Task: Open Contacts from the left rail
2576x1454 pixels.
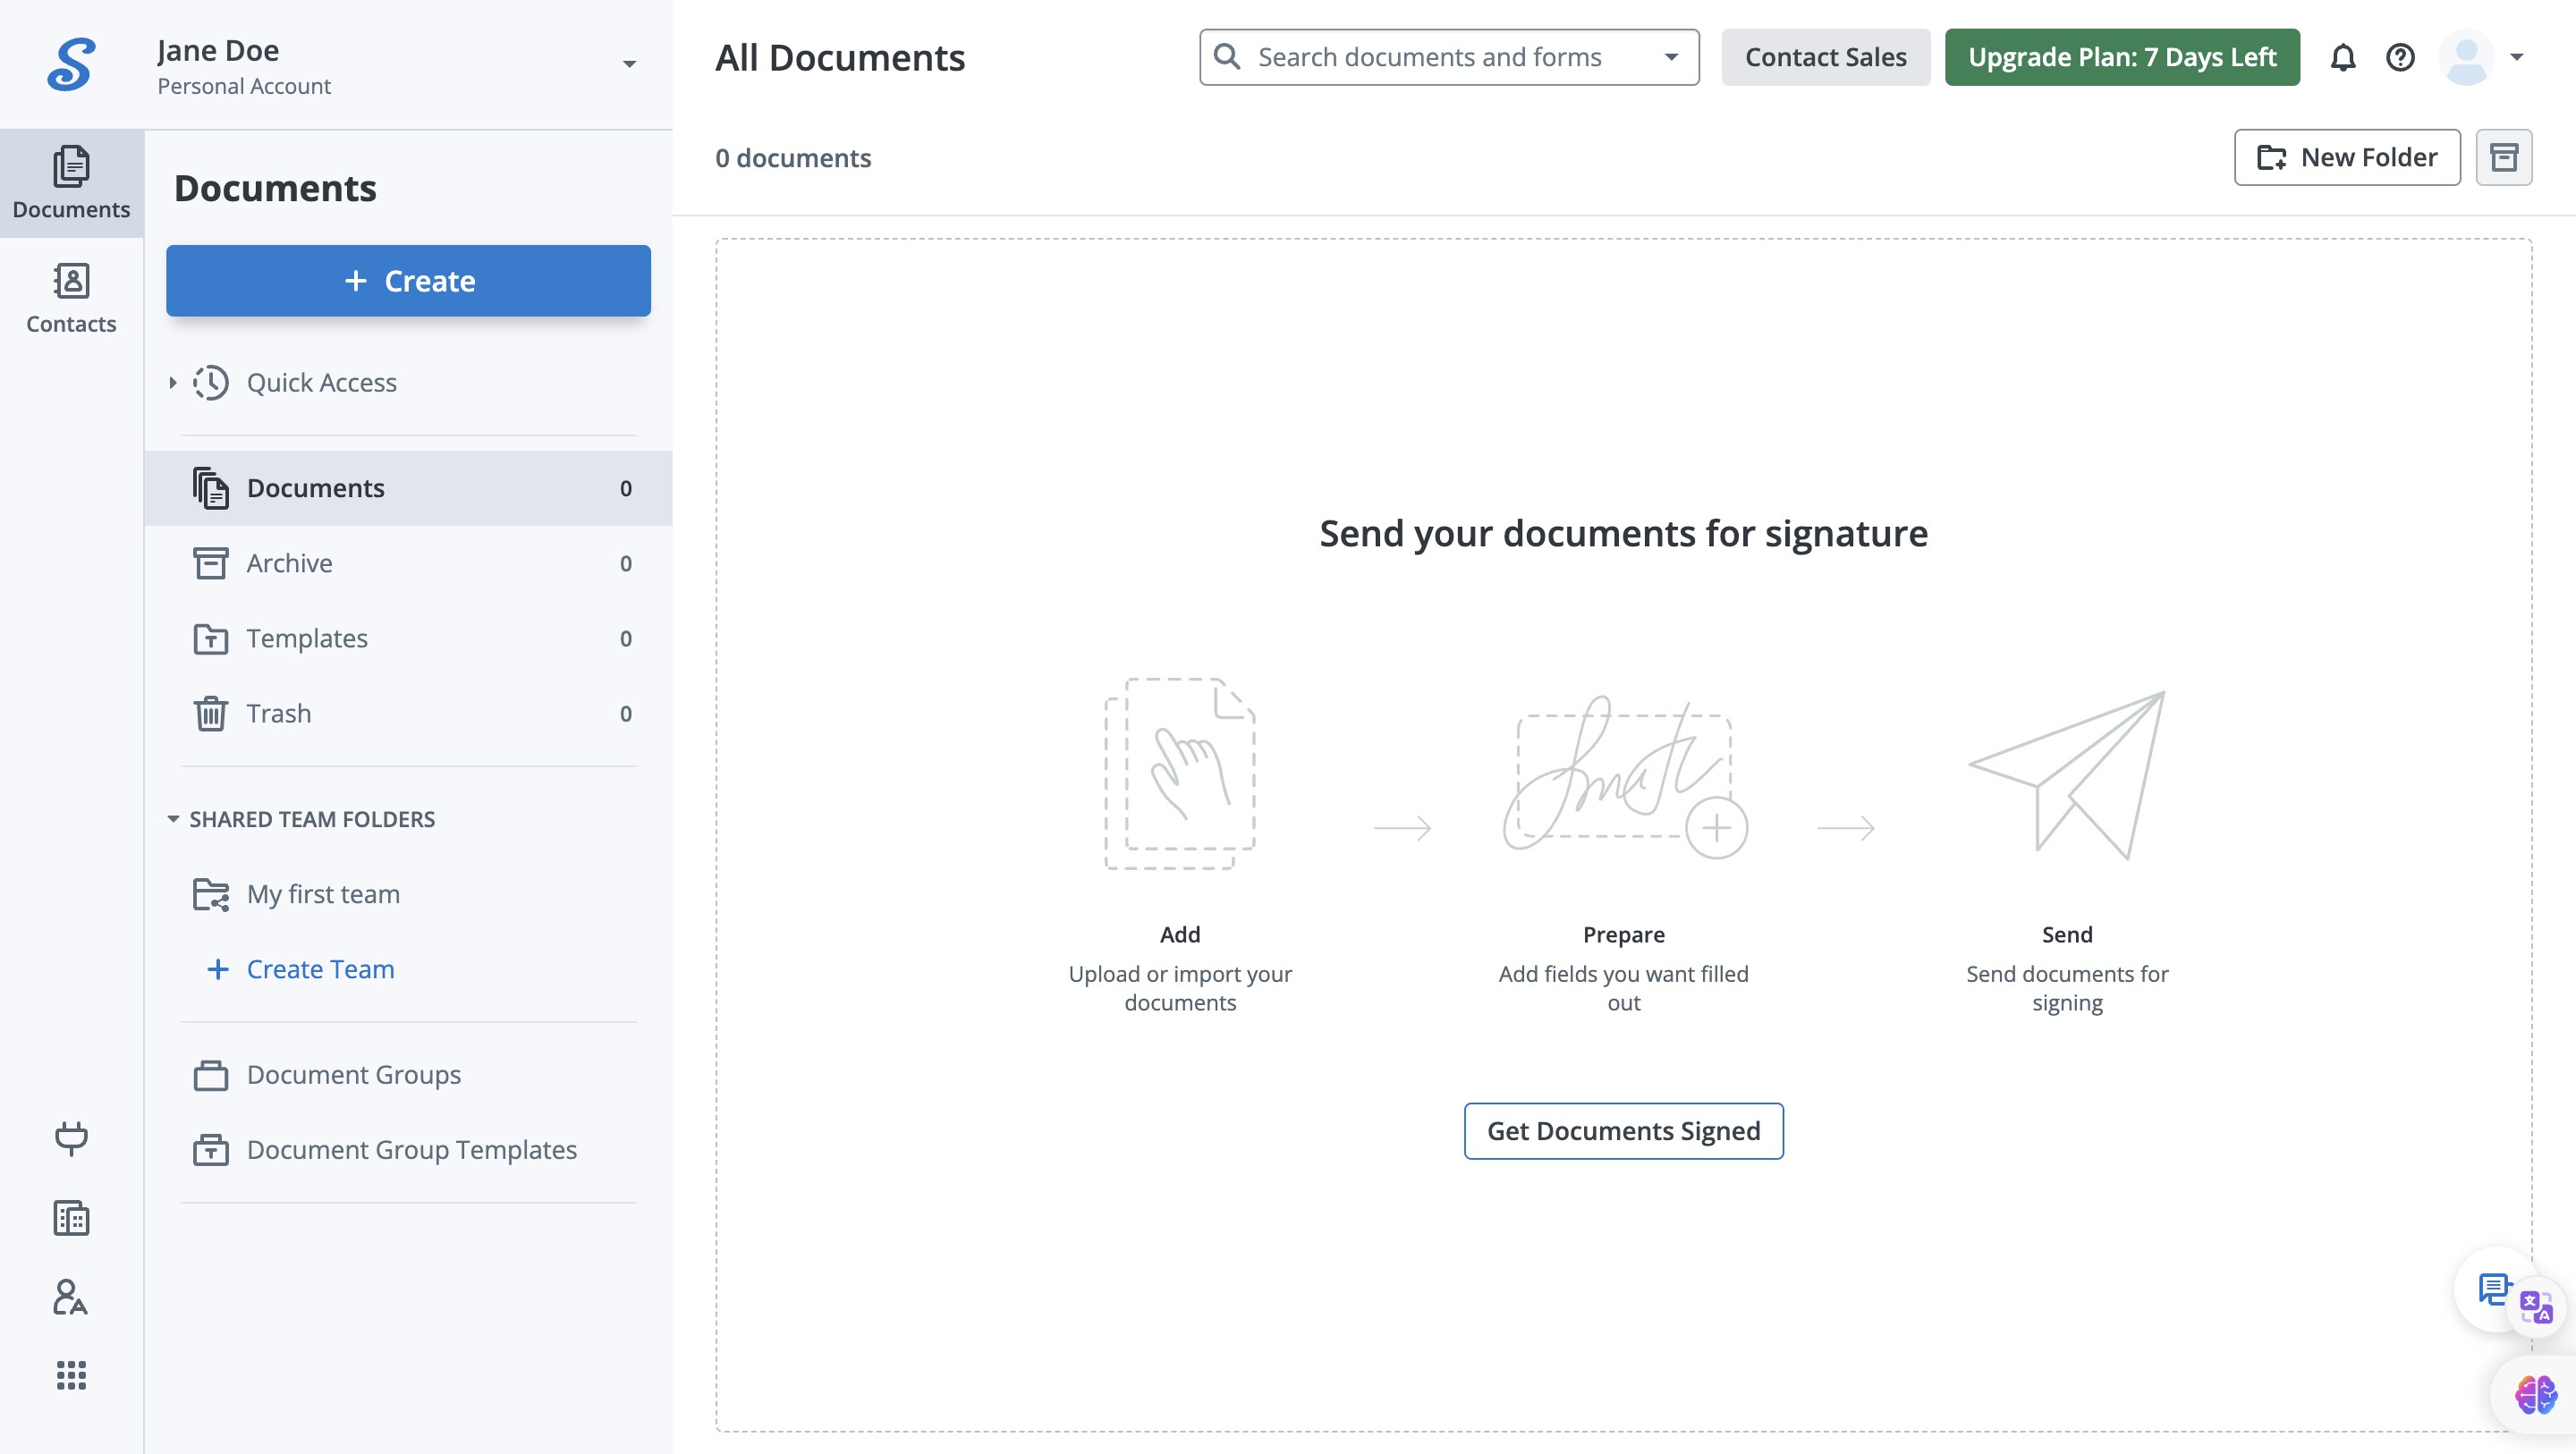Action: click(x=71, y=297)
